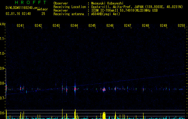Click the 1.0 kHz axis label
Image resolution: width=188 pixels, height=119 pixels.
pos(2,54)
